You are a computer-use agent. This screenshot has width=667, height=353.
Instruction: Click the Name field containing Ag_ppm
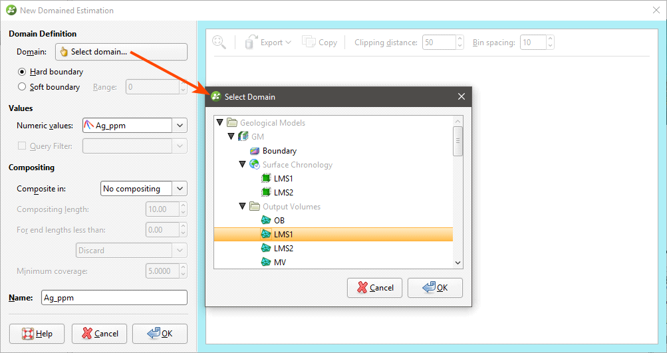pyautogui.click(x=114, y=298)
